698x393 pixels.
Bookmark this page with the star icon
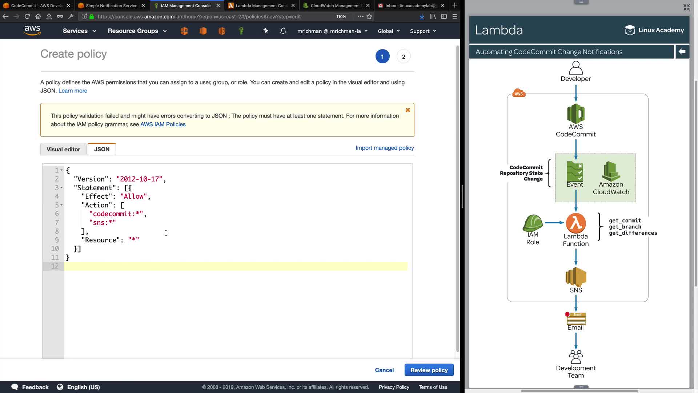coord(369,16)
